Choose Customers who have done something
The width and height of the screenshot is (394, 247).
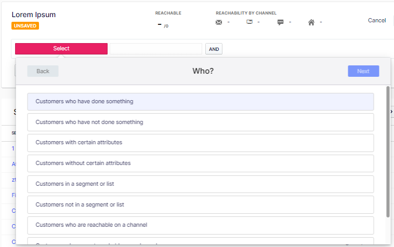201,102
